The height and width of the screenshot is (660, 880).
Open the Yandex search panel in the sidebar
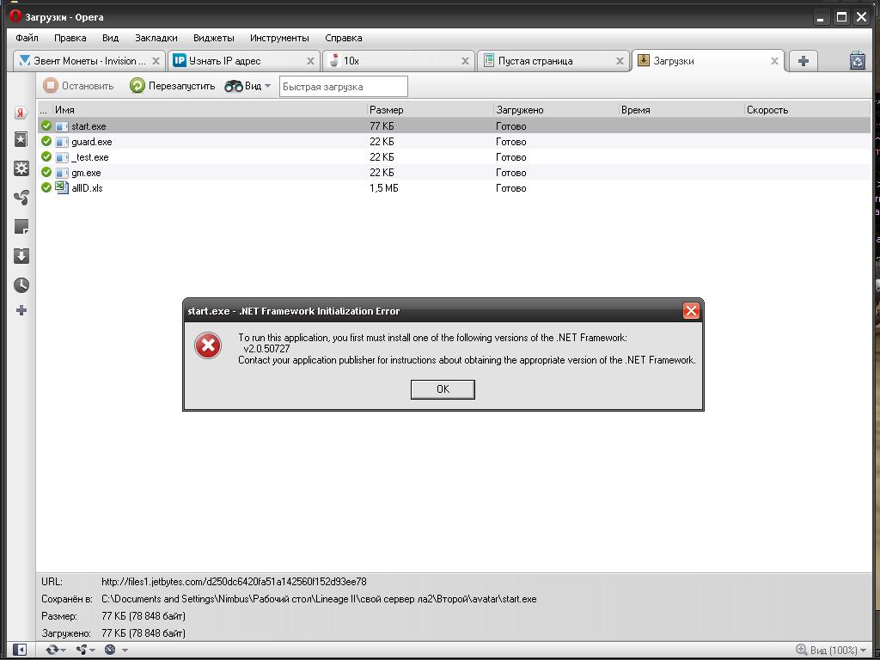(21, 113)
